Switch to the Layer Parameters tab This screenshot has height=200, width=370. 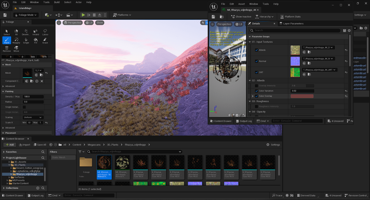(x=293, y=23)
